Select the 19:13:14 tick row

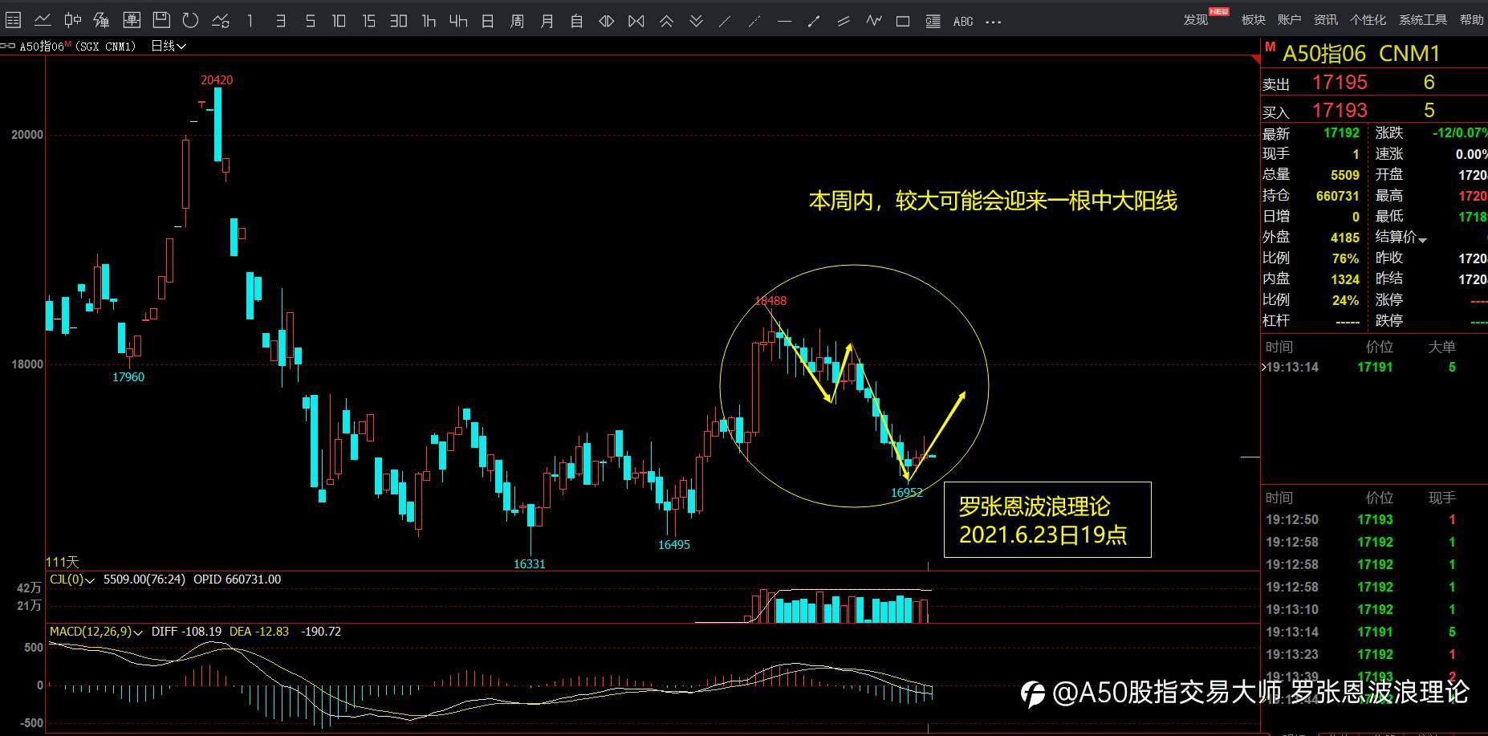tap(1374, 368)
